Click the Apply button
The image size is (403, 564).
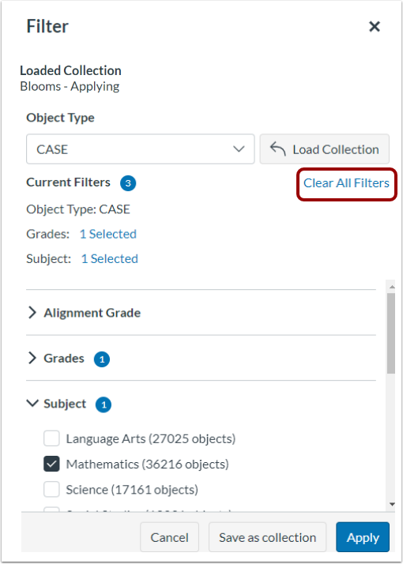click(363, 537)
